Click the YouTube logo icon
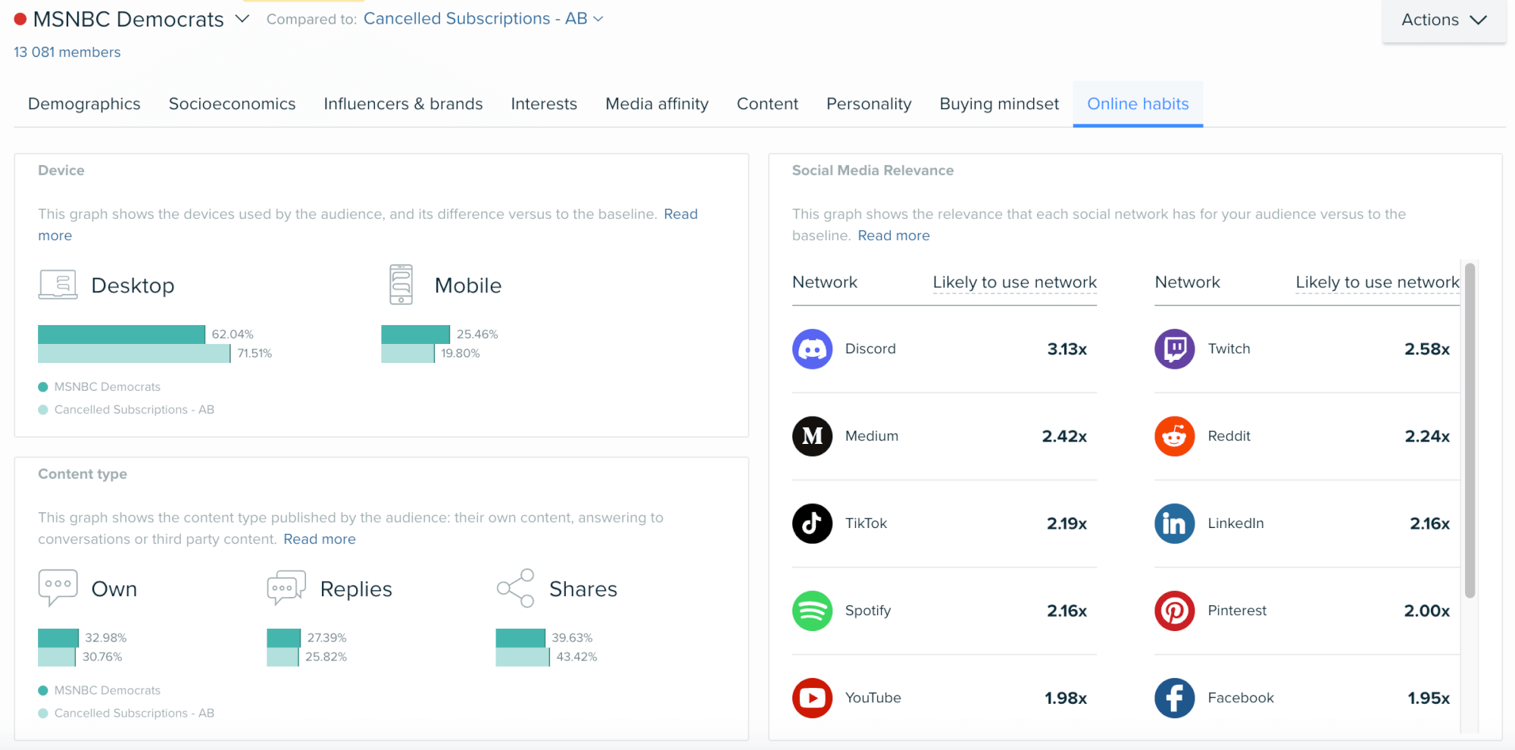Screen dimensions: 1515x750 812,698
